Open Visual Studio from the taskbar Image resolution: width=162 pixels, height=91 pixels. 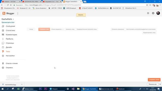73,89
